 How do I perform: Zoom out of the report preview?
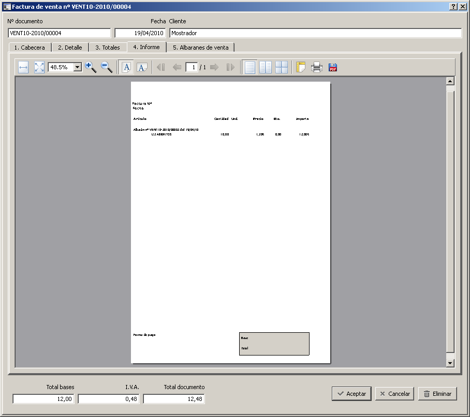[107, 67]
